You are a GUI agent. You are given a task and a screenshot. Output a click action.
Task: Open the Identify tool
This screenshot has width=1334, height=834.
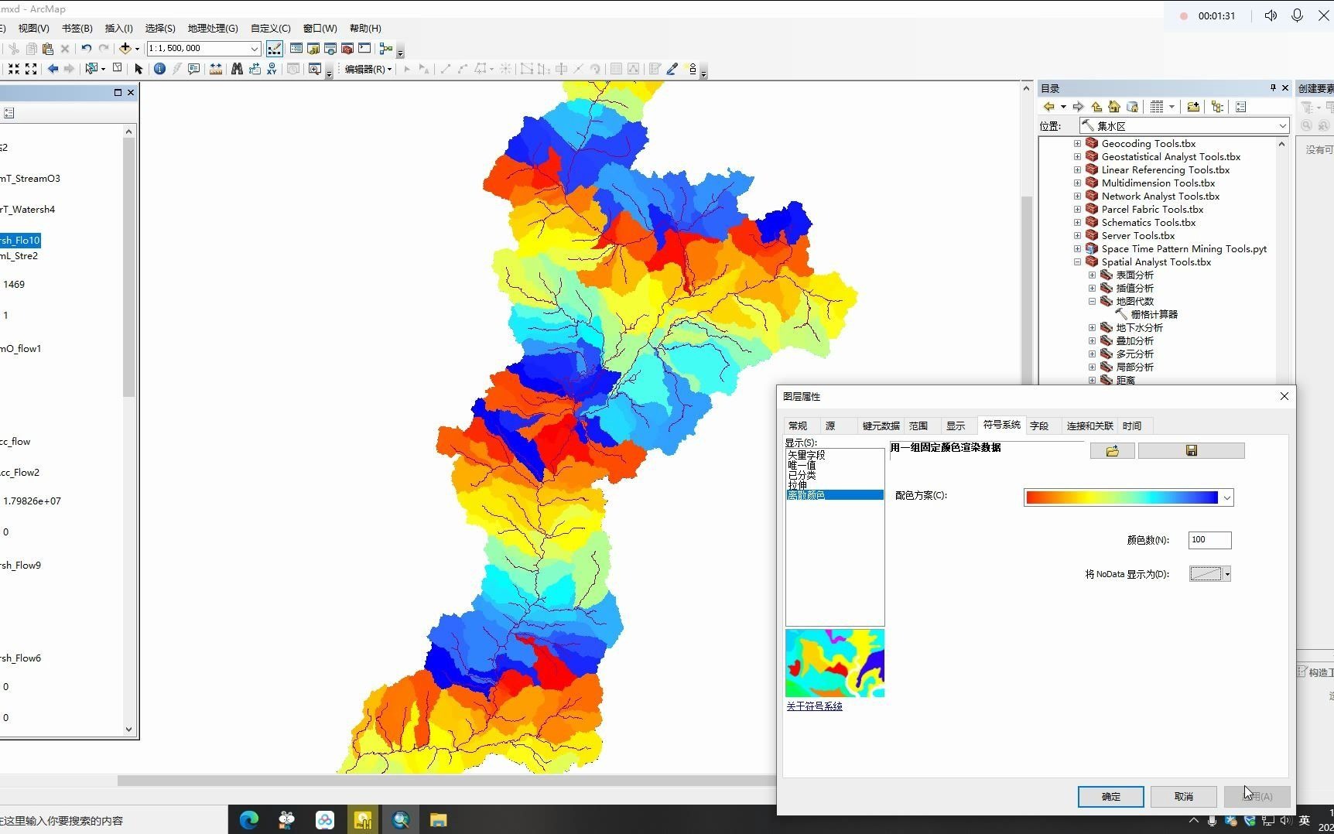[159, 69]
